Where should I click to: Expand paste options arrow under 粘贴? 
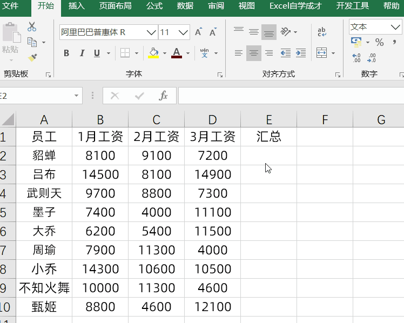[11, 60]
